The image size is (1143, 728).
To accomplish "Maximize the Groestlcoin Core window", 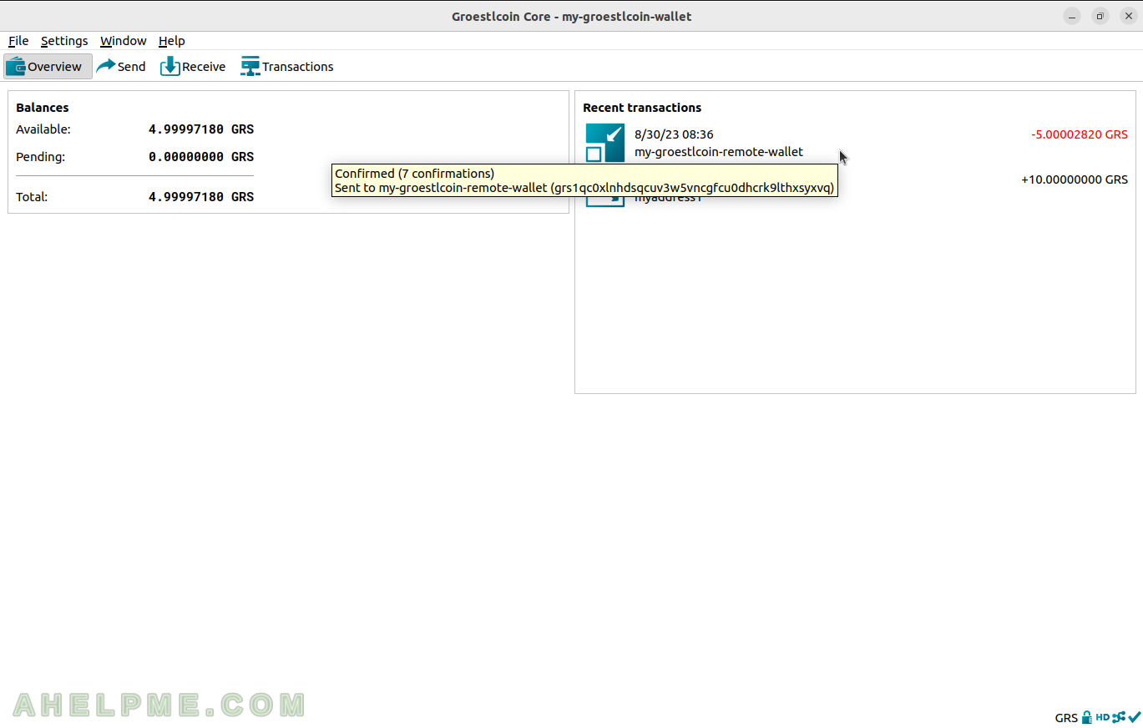I will click(1100, 16).
